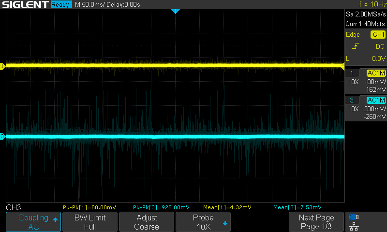Click the Sa 2.00MSa/s sample rate
Screen dimensions: 387x232
point(366,14)
